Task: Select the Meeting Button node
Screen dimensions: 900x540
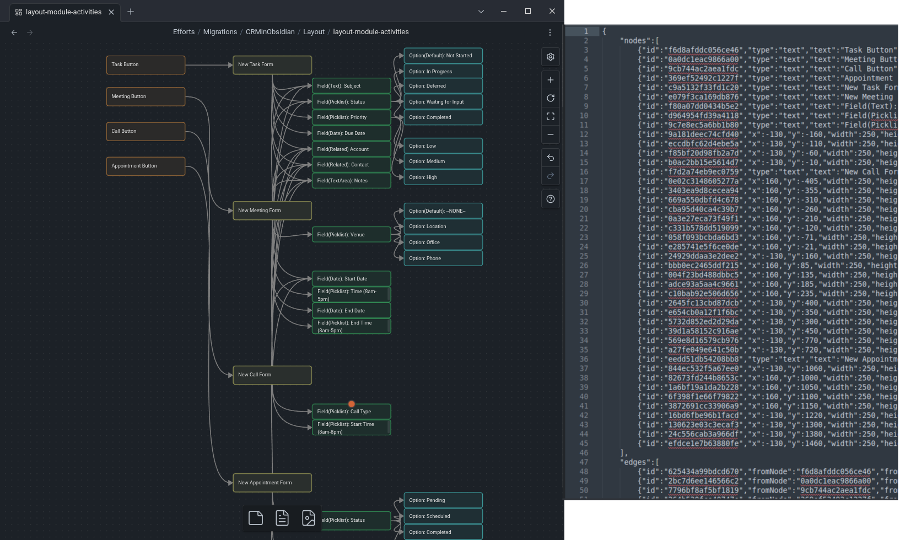Action: [145, 96]
